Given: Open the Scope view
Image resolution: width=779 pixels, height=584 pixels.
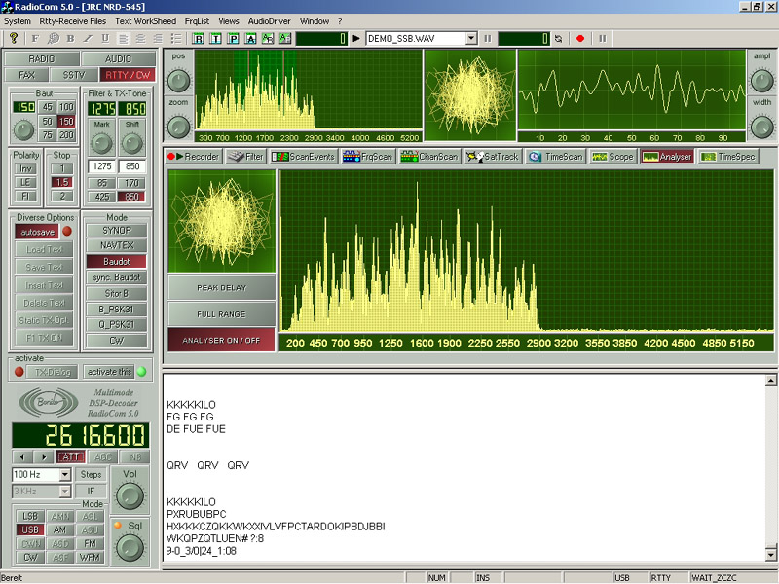Looking at the screenshot, I should point(612,157).
